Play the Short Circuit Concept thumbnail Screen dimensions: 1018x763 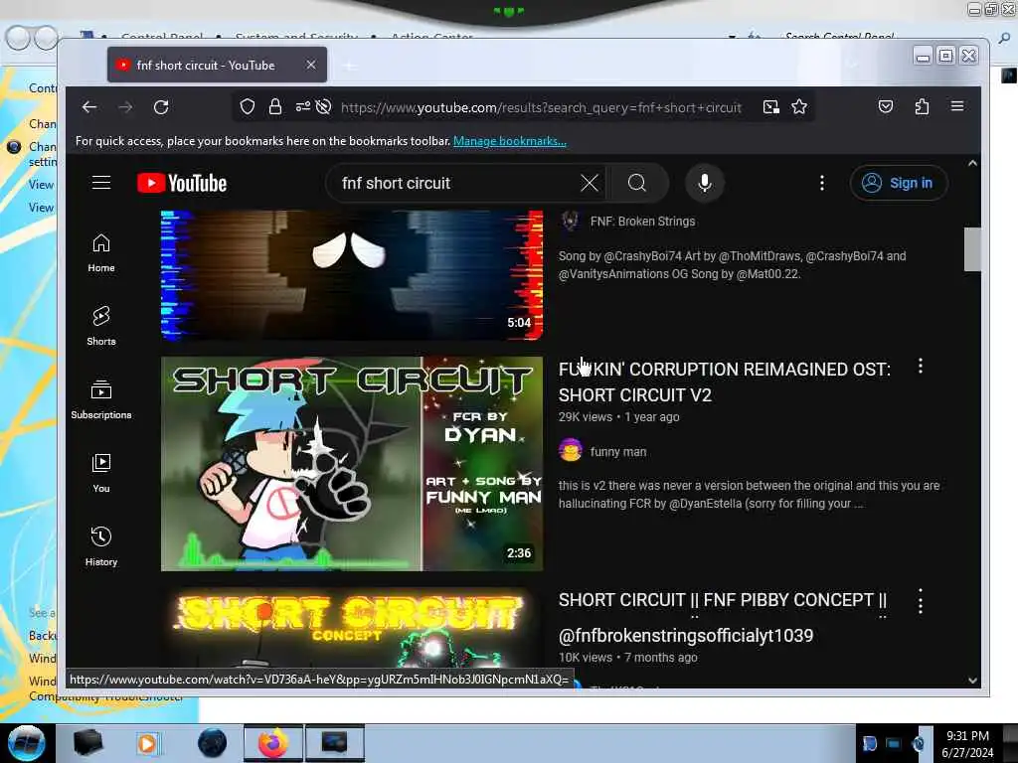tap(352, 628)
